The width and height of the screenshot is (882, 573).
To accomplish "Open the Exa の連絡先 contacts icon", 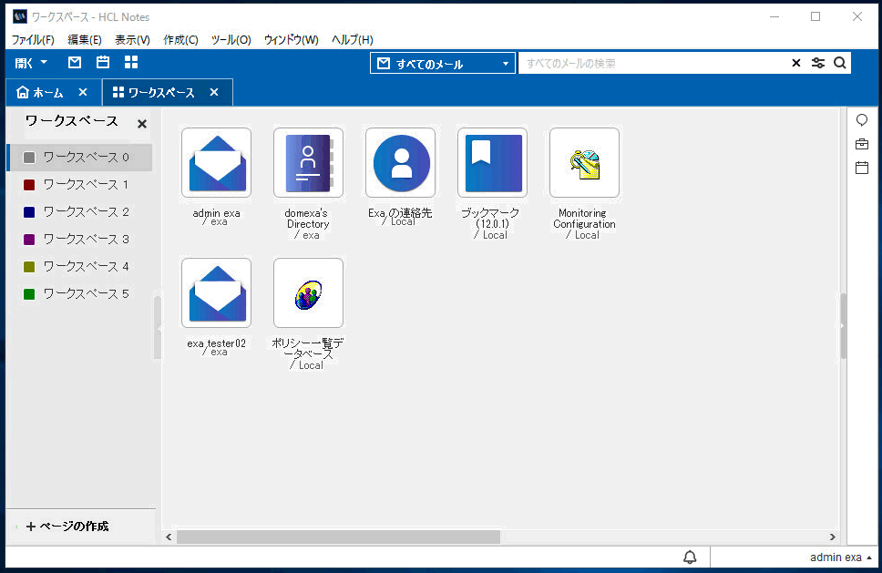I will point(401,162).
